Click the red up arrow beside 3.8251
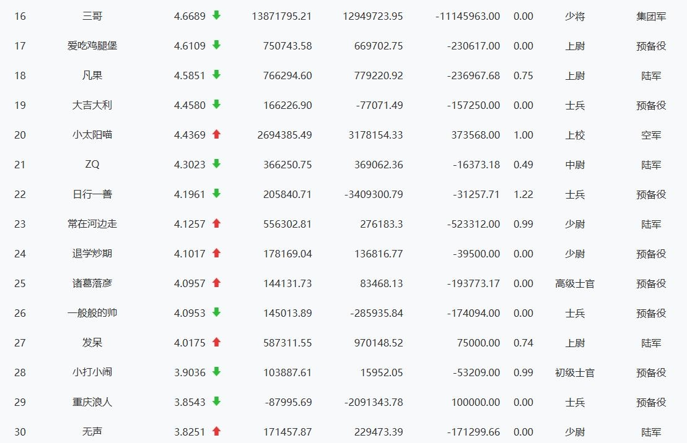The width and height of the screenshot is (687, 443). (216, 431)
